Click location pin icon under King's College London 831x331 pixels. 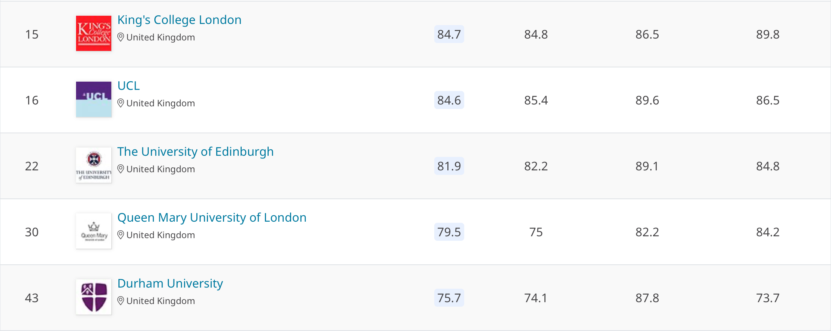tap(121, 37)
